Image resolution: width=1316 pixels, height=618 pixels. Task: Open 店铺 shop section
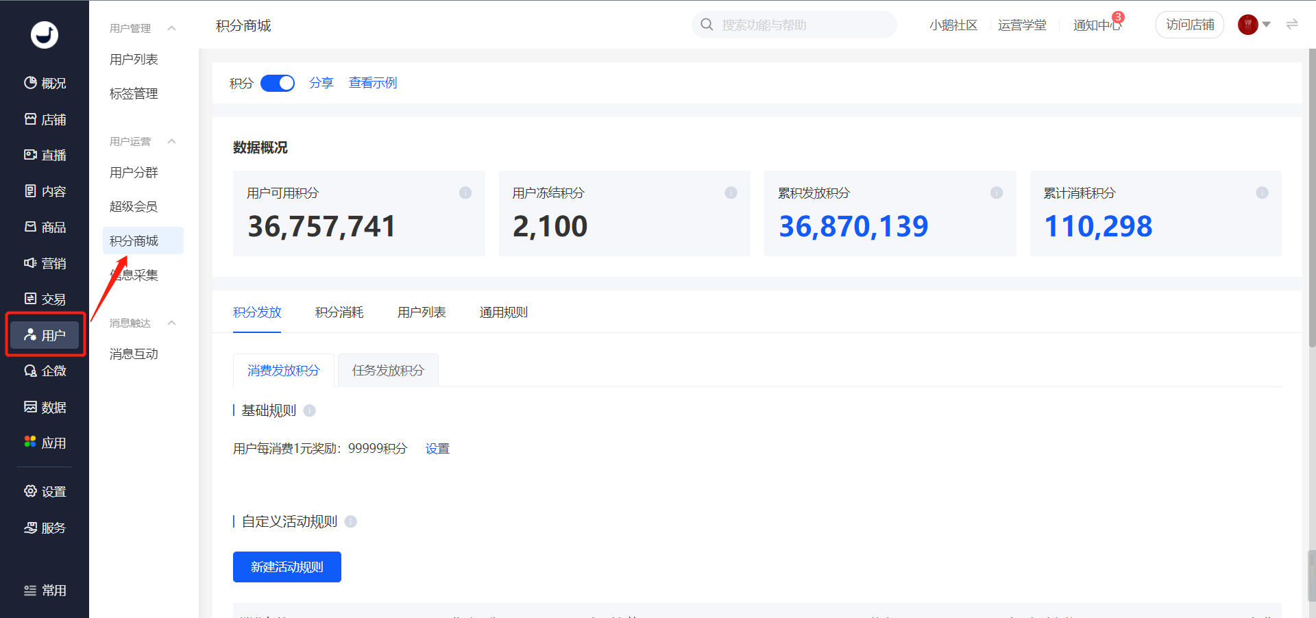coord(45,119)
